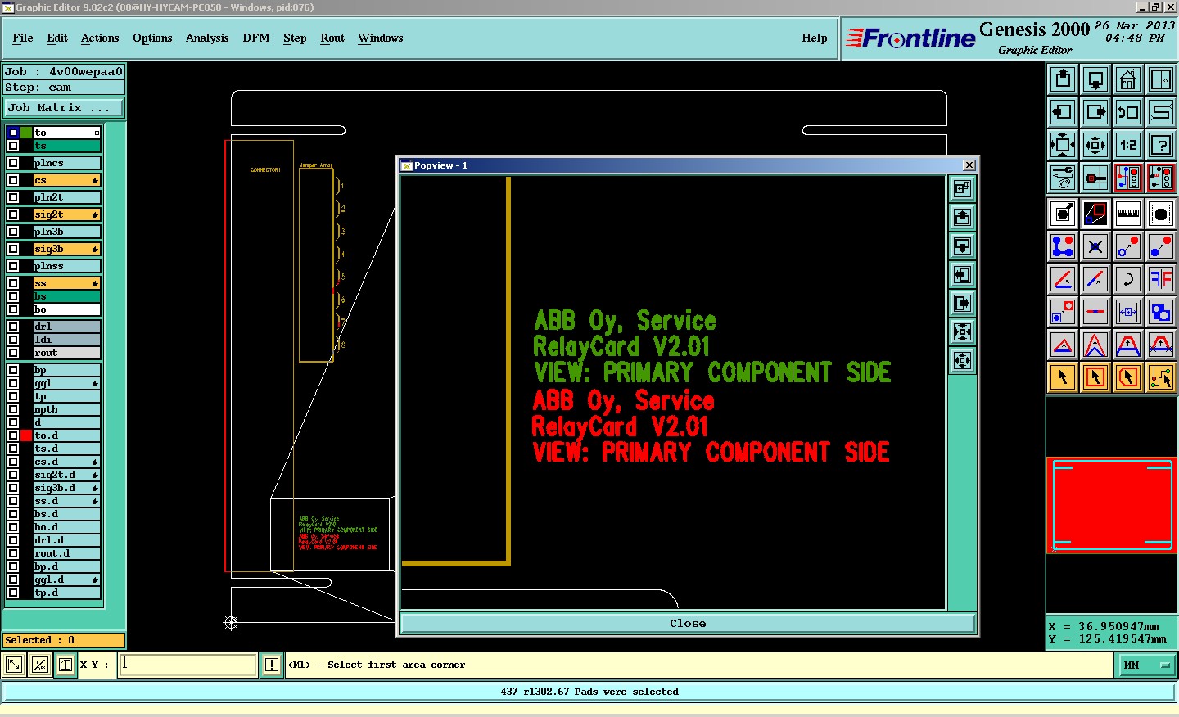Screen dimensions: 1179x717
Task: Open the MM units dropdown
Action: tap(1146, 665)
